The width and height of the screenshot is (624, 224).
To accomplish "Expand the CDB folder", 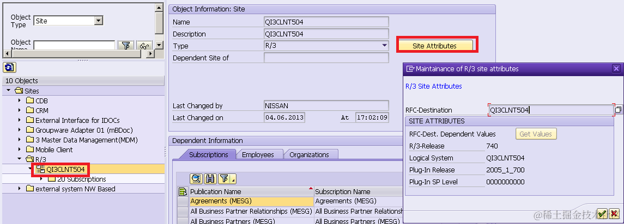I will coord(19,101).
